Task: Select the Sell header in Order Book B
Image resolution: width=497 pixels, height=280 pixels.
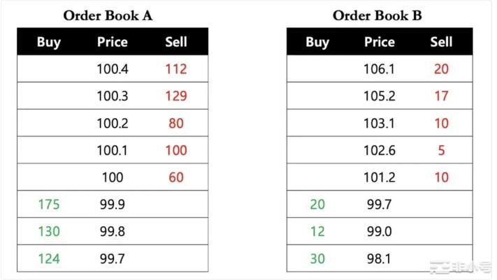Action: tap(441, 42)
